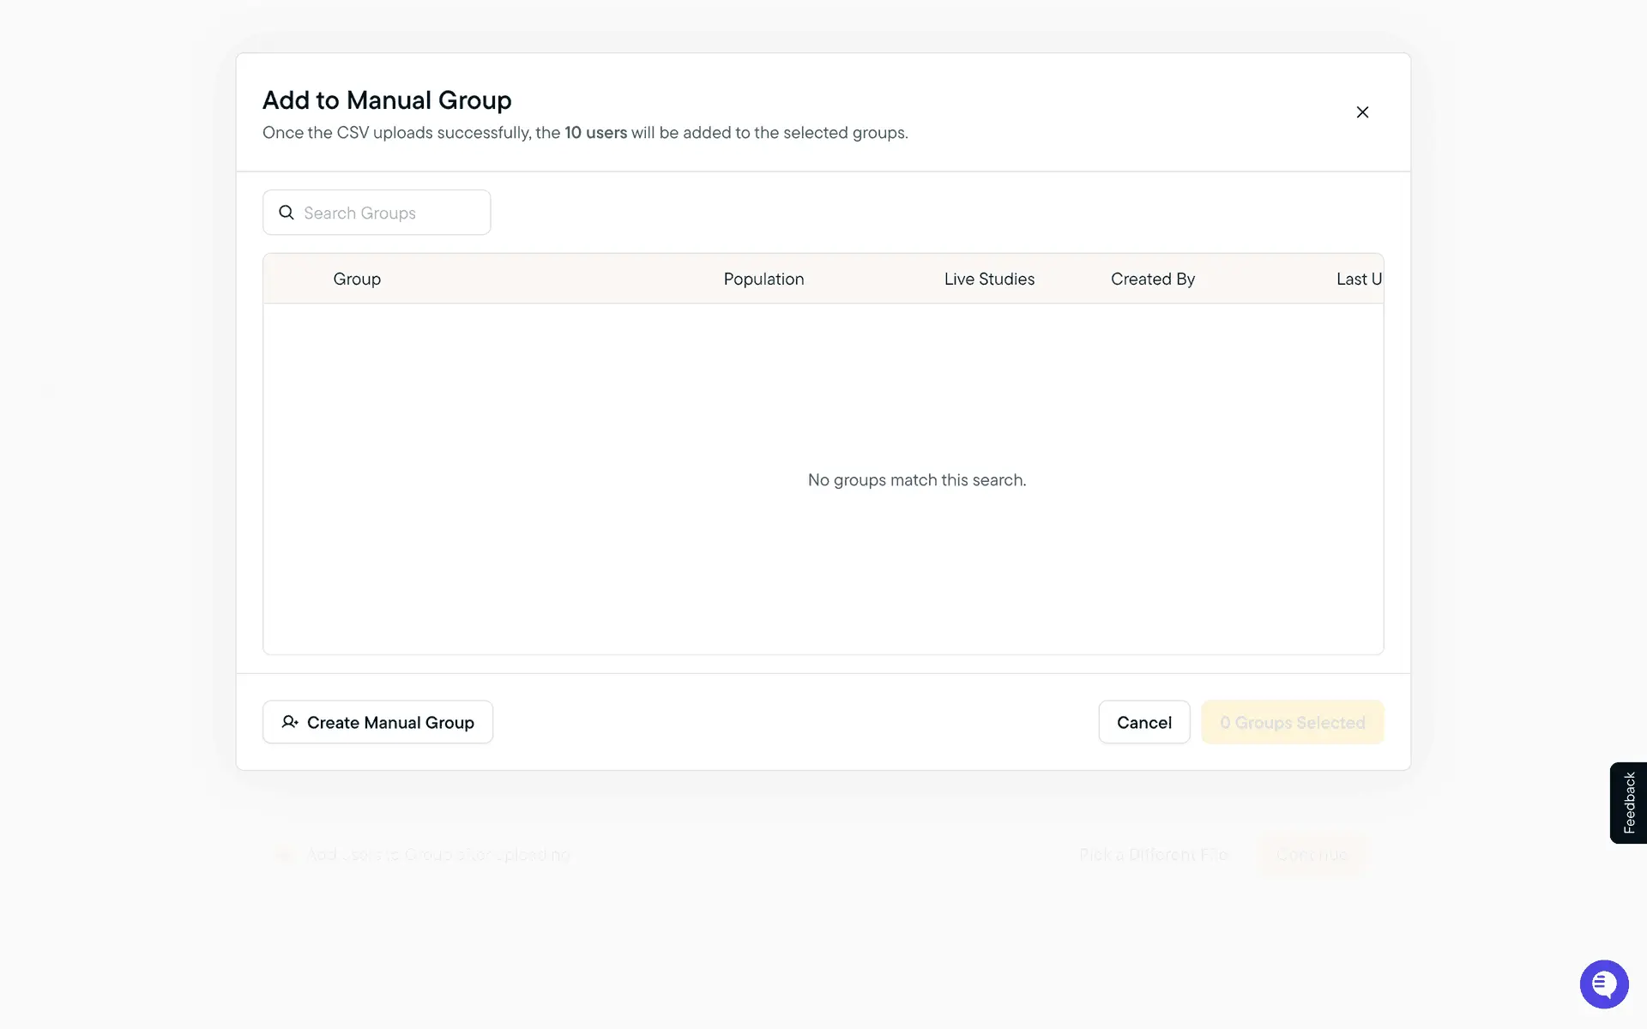Screen dimensions: 1647x1029
Task: Toggle Add Users to Group after uploading
Action: pyautogui.click(x=285, y=855)
